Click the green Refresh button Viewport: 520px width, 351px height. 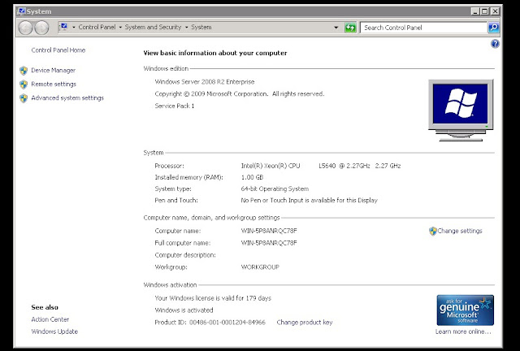coord(350,28)
